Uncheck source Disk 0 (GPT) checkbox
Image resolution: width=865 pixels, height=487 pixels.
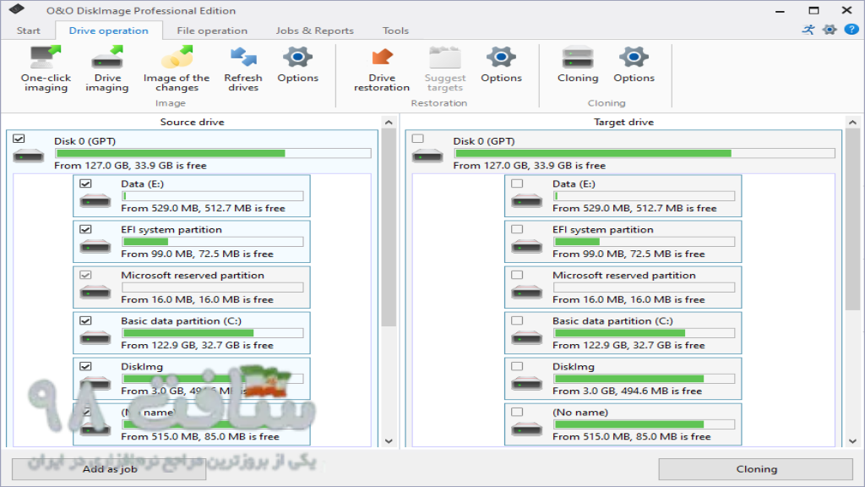coord(19,139)
